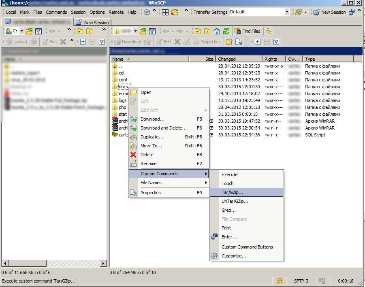Choose Download... in context menu
The image size is (365, 287).
[169, 119]
